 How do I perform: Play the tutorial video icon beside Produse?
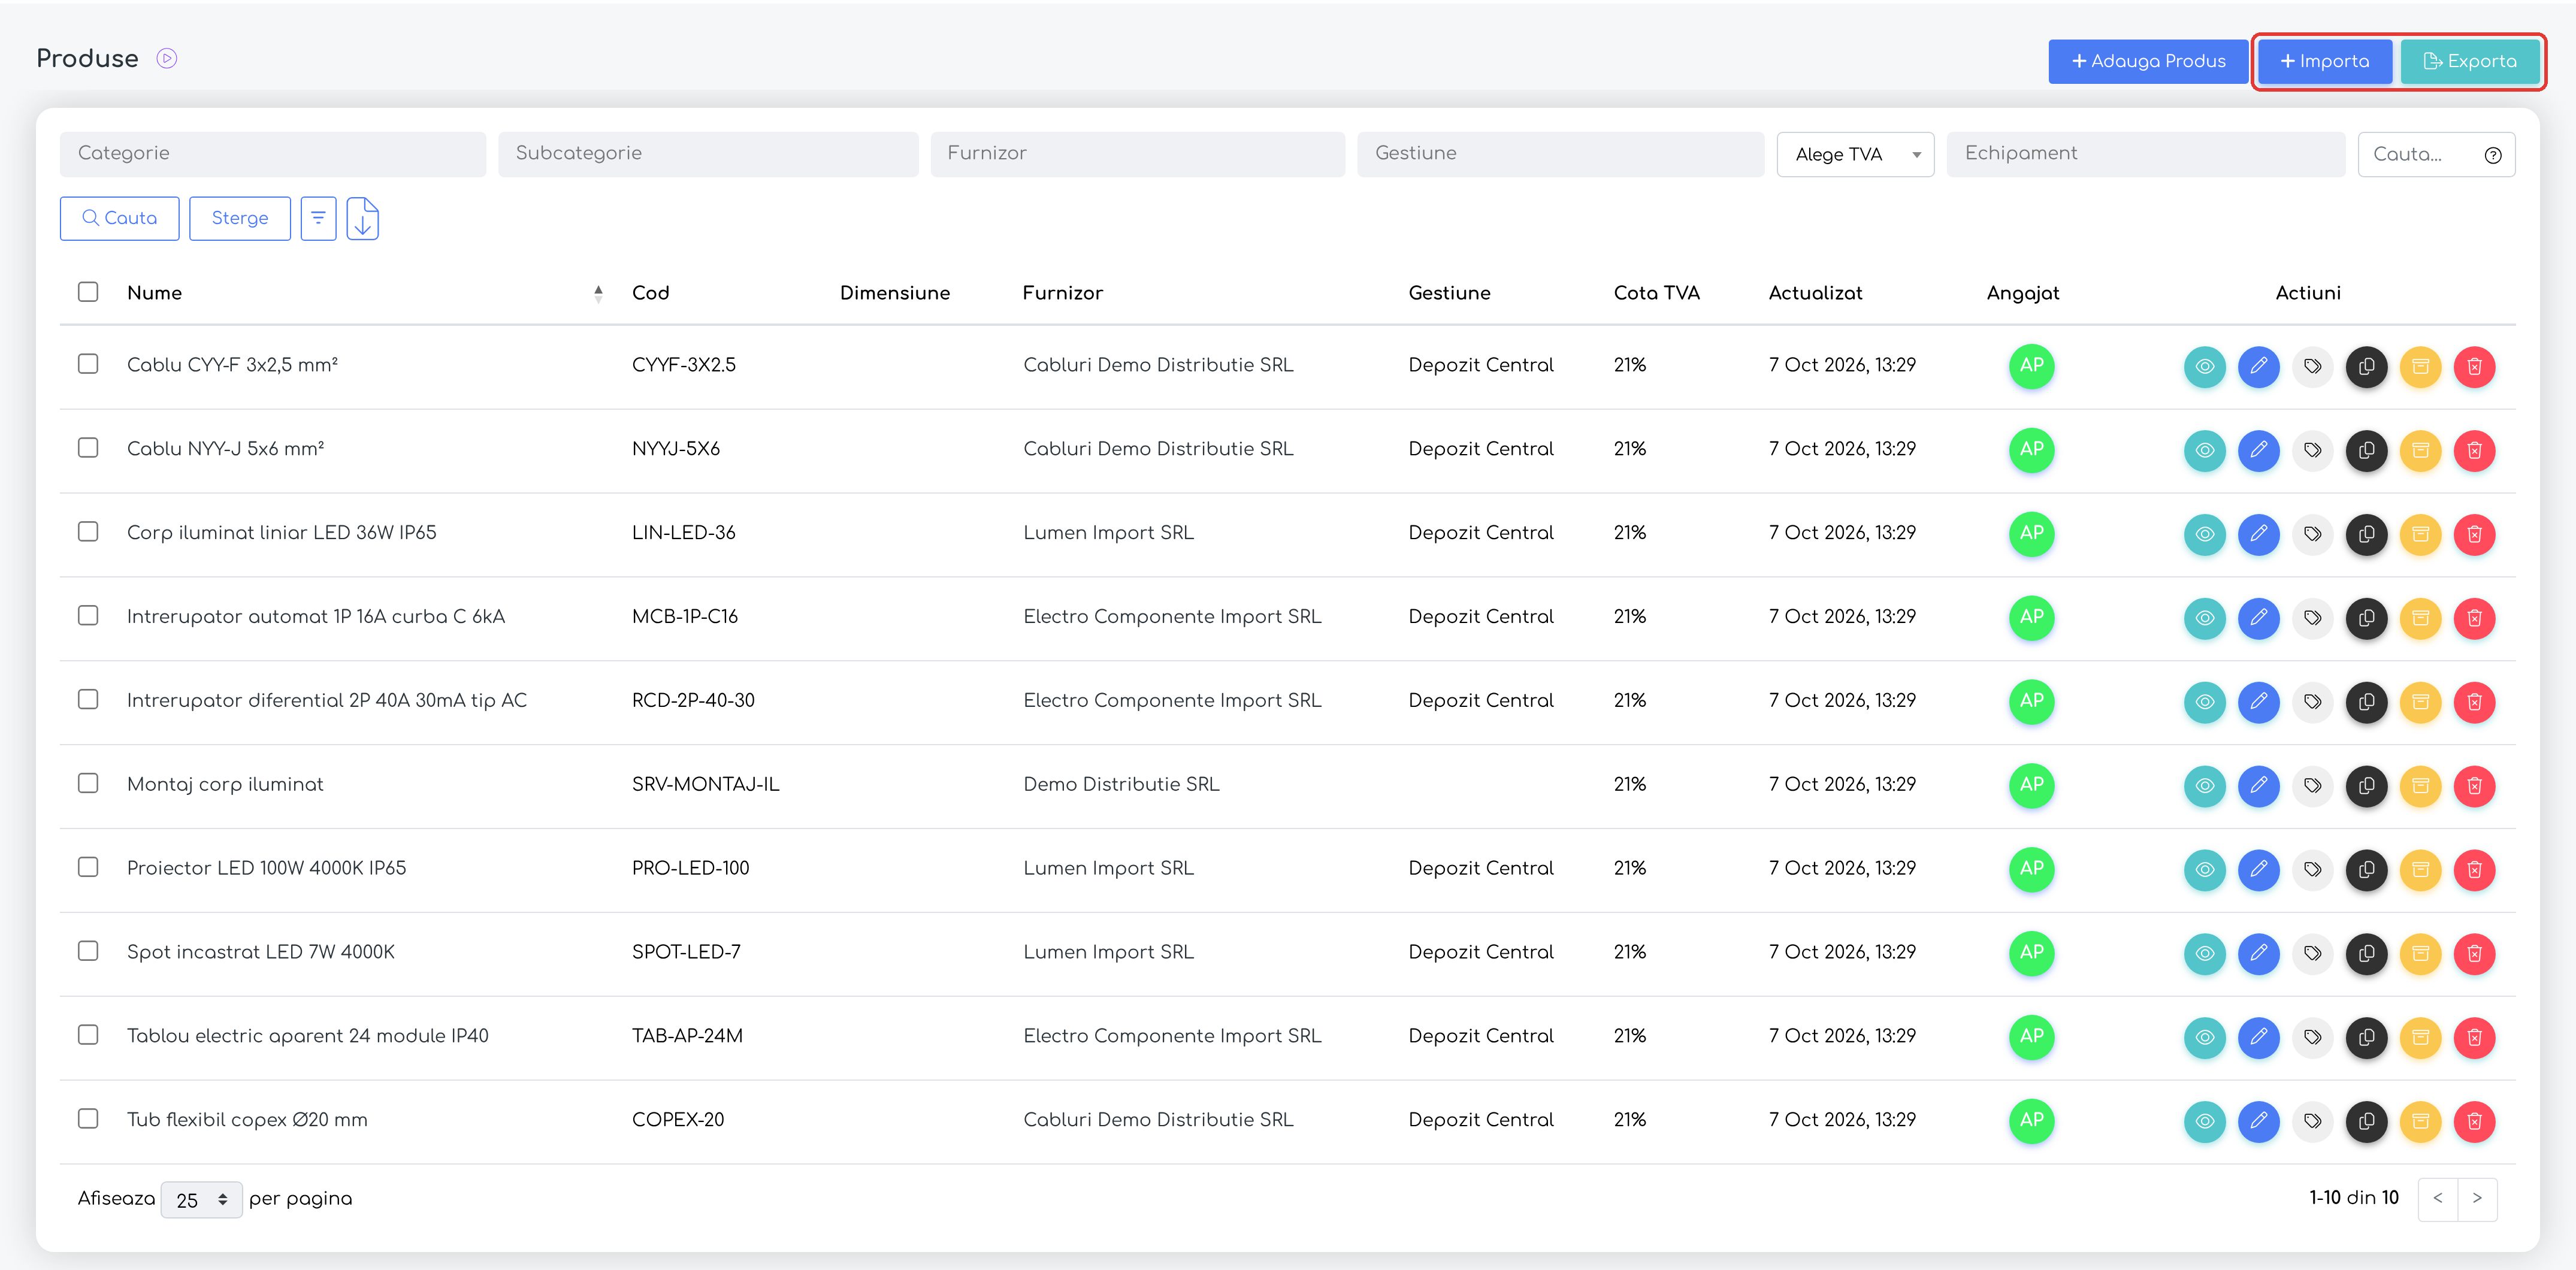point(167,59)
